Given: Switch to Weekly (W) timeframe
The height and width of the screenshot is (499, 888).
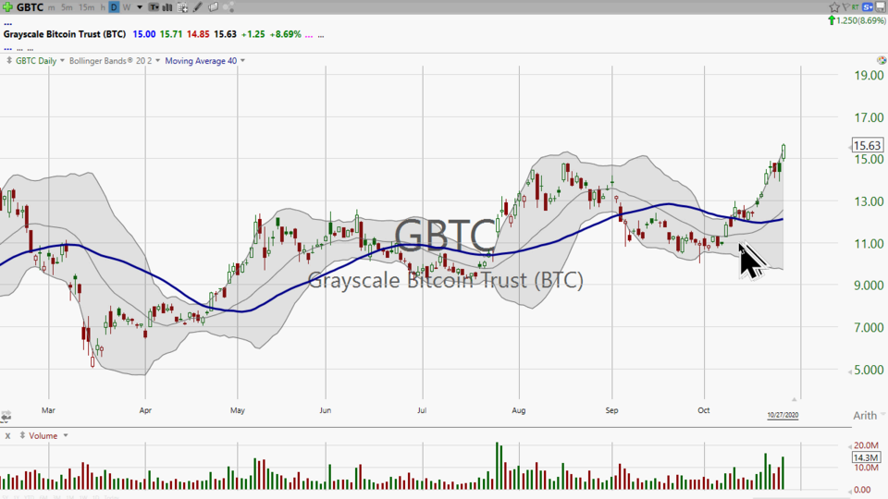Looking at the screenshot, I should [x=127, y=7].
